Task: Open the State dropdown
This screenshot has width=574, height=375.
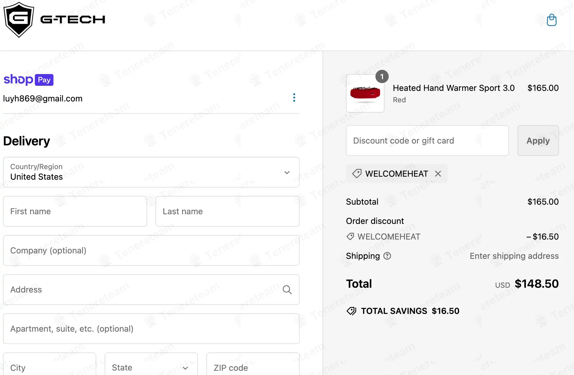Action: [x=151, y=367]
